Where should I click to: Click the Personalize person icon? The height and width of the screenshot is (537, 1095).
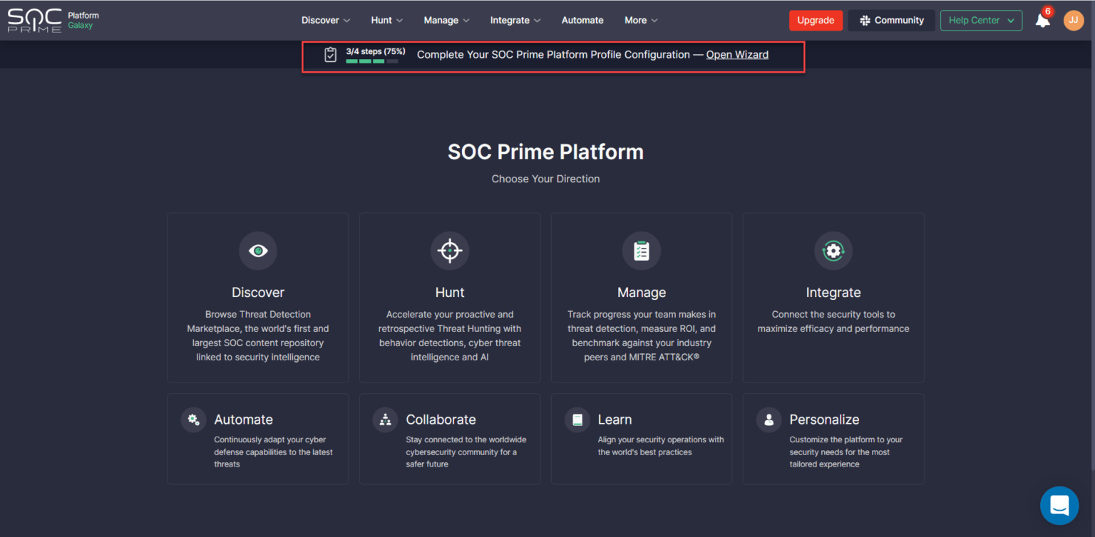768,419
